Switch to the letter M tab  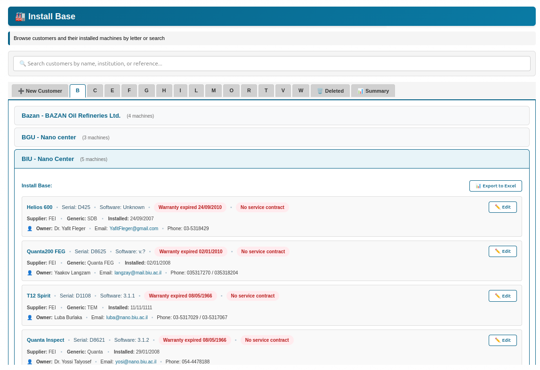coord(213,91)
